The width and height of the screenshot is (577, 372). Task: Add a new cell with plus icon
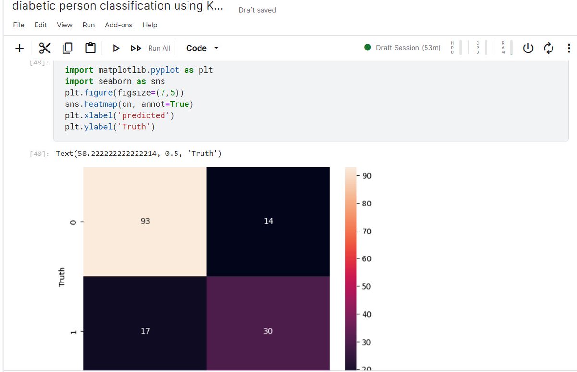click(19, 48)
